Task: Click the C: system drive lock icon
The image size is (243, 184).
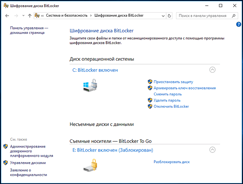Action: pos(90,85)
